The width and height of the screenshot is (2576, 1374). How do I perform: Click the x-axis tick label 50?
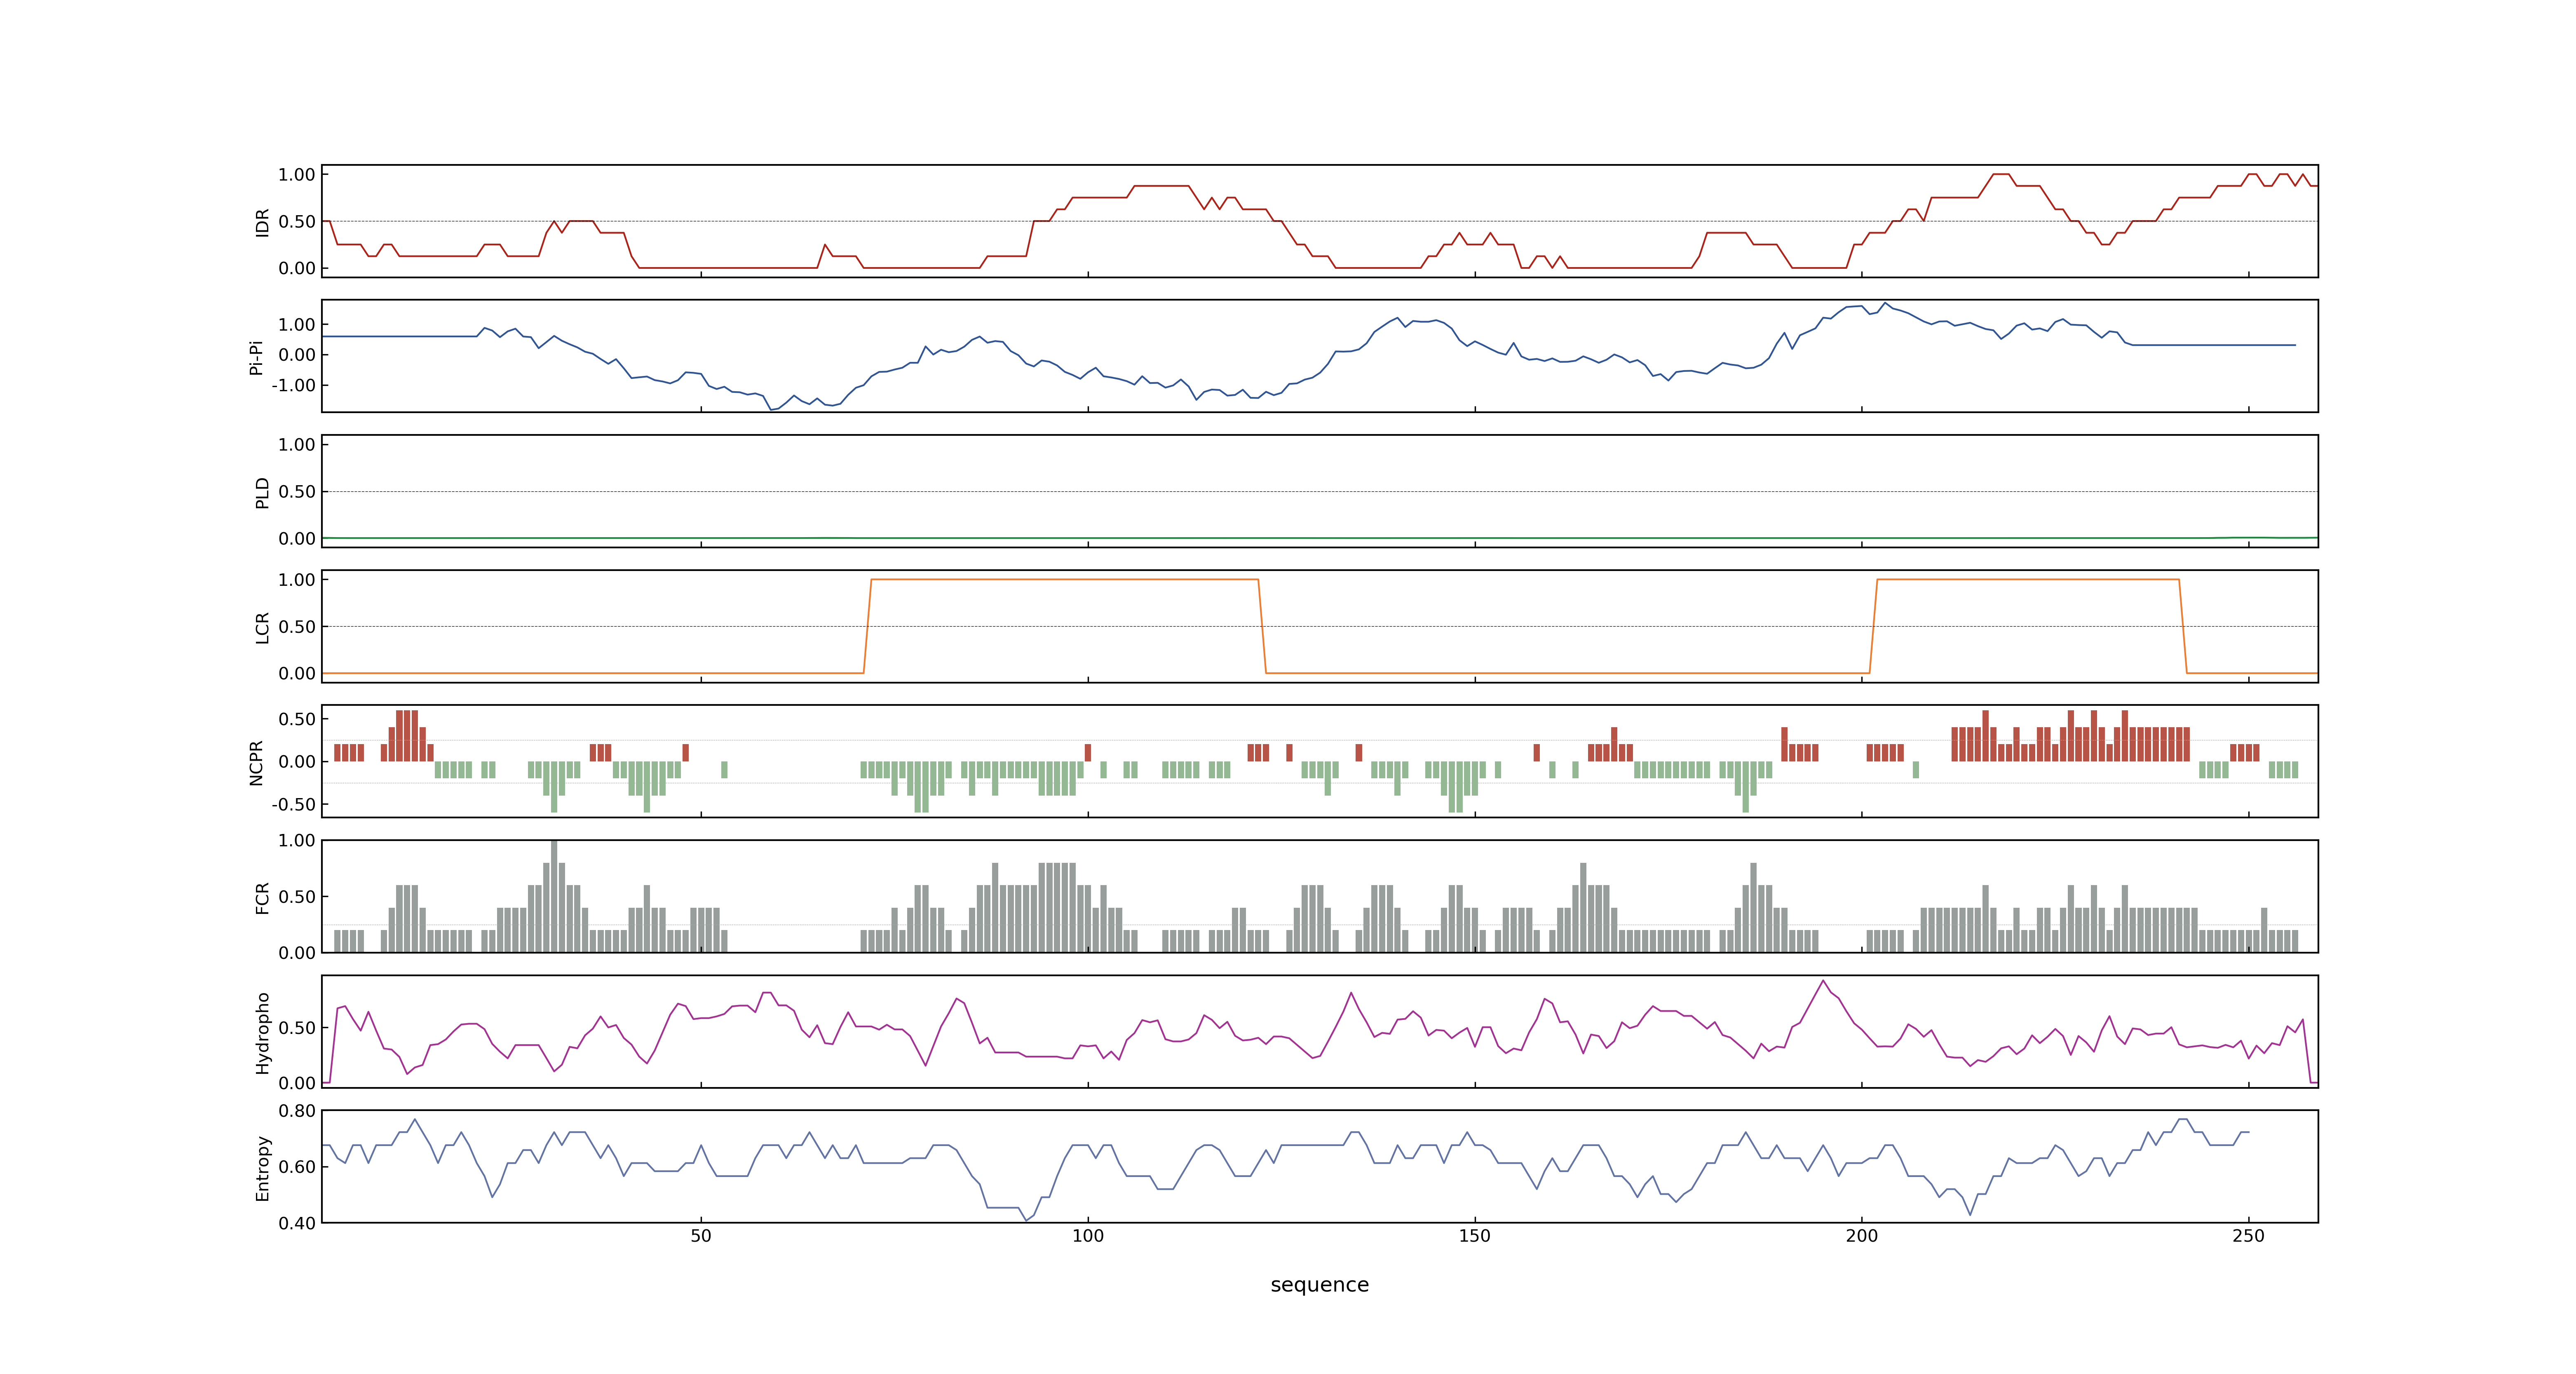[x=701, y=1236]
